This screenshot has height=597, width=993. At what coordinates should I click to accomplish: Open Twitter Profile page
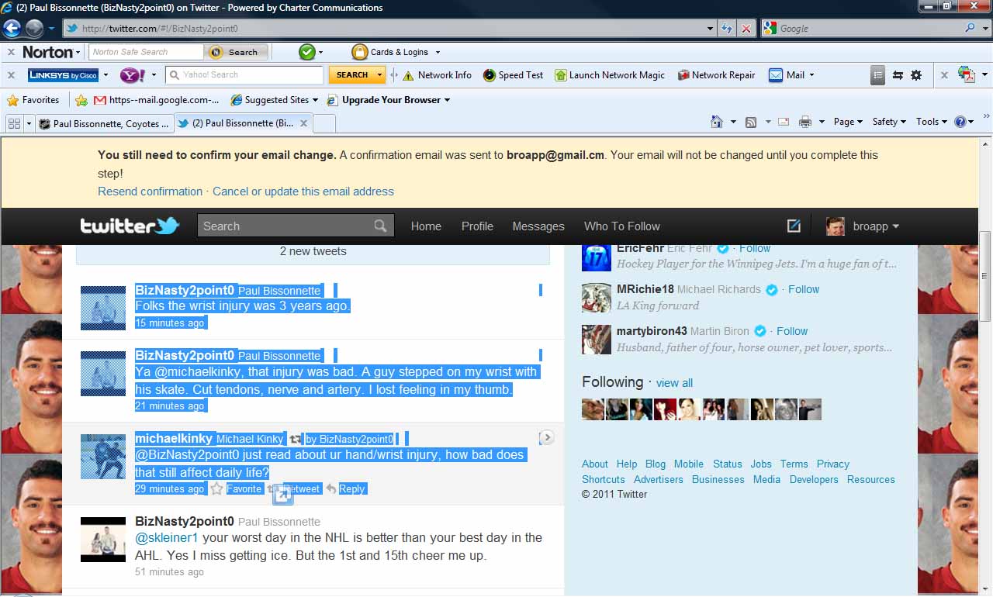pos(477,226)
